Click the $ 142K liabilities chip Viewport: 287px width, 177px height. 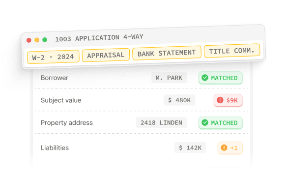click(x=190, y=147)
